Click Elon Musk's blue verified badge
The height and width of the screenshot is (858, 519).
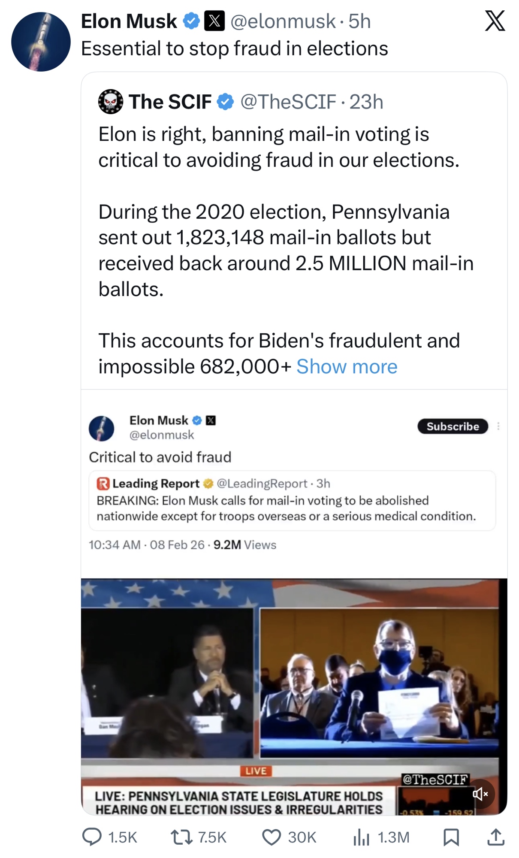point(191,21)
